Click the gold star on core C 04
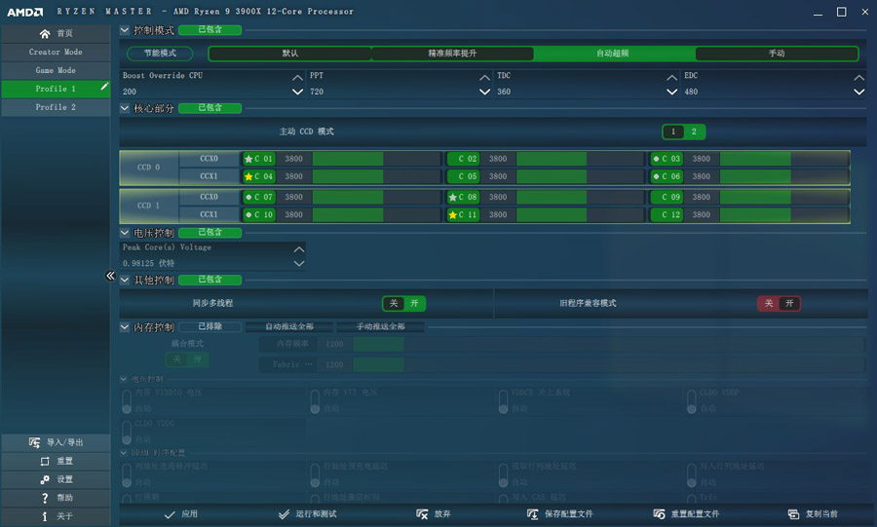Image resolution: width=877 pixels, height=527 pixels. coord(248,176)
